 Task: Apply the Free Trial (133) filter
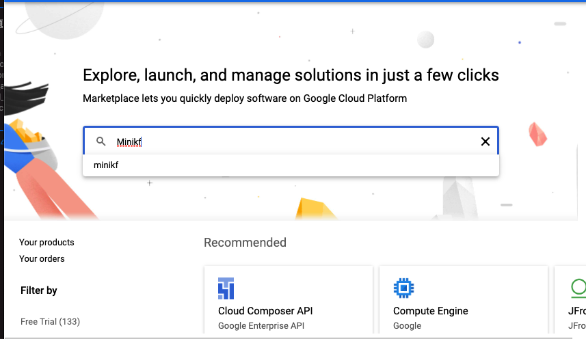50,321
